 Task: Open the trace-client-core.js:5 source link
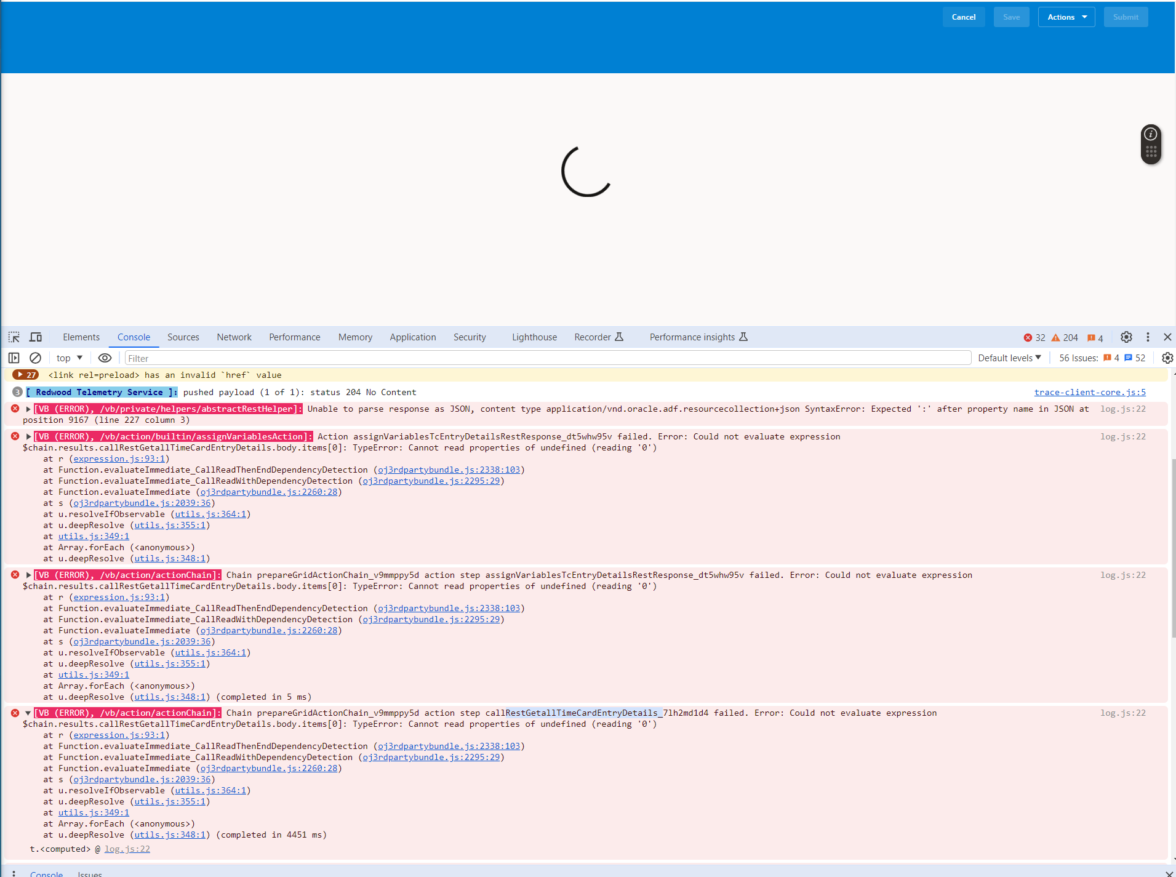click(x=1089, y=392)
